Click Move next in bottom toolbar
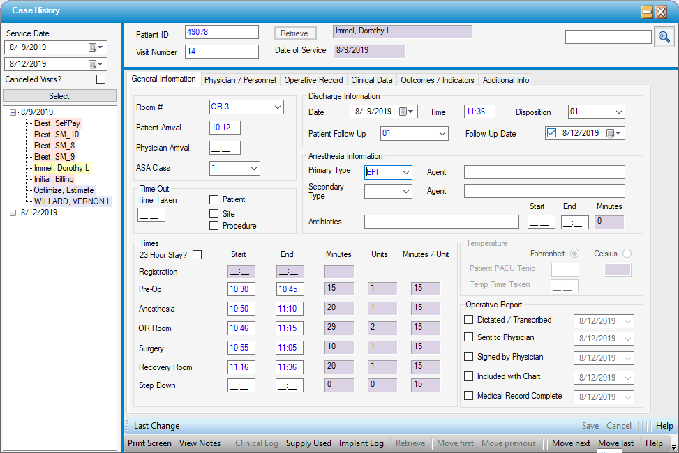Viewport: 679px width, 453px height. [x=571, y=443]
